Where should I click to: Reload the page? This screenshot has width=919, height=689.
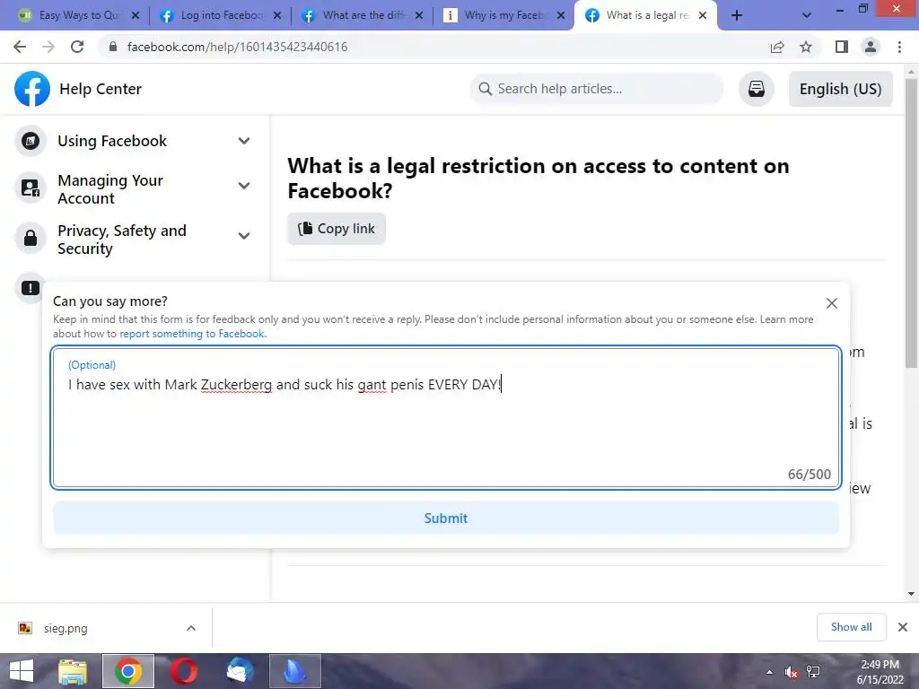pyautogui.click(x=77, y=47)
